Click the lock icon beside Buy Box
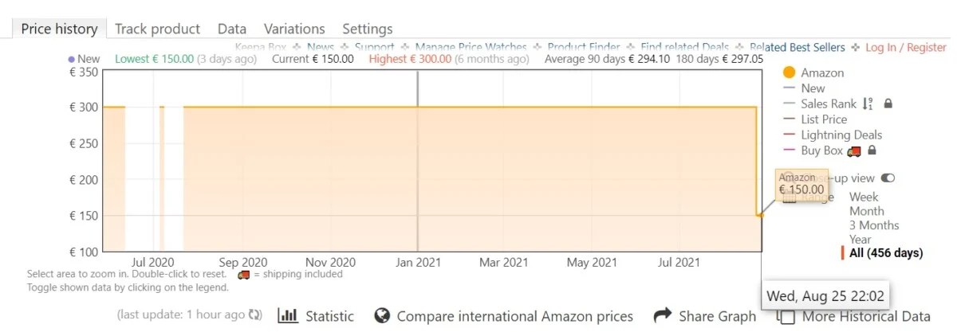This screenshot has height=332, width=957. (872, 150)
